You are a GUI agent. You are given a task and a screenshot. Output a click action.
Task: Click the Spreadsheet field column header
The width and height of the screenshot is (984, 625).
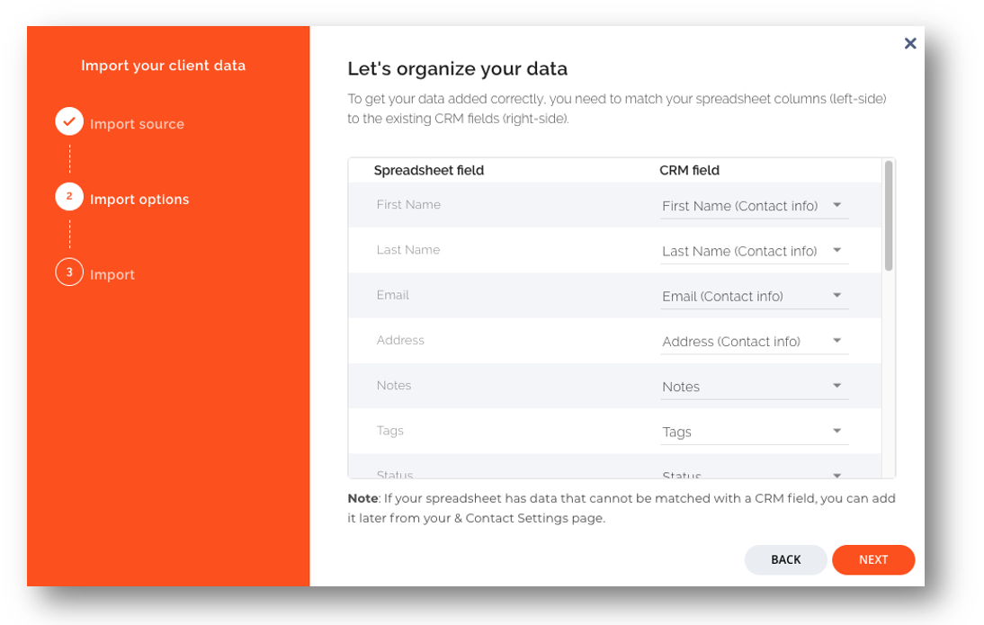[x=428, y=170]
